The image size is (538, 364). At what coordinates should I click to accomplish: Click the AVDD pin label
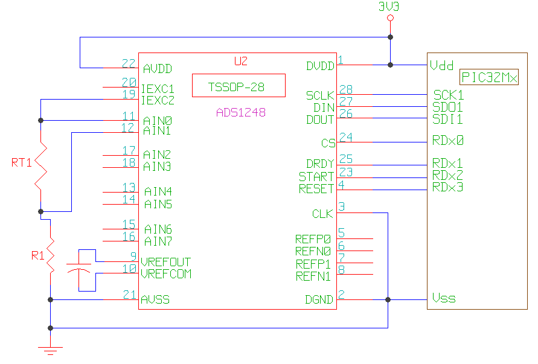coord(158,69)
